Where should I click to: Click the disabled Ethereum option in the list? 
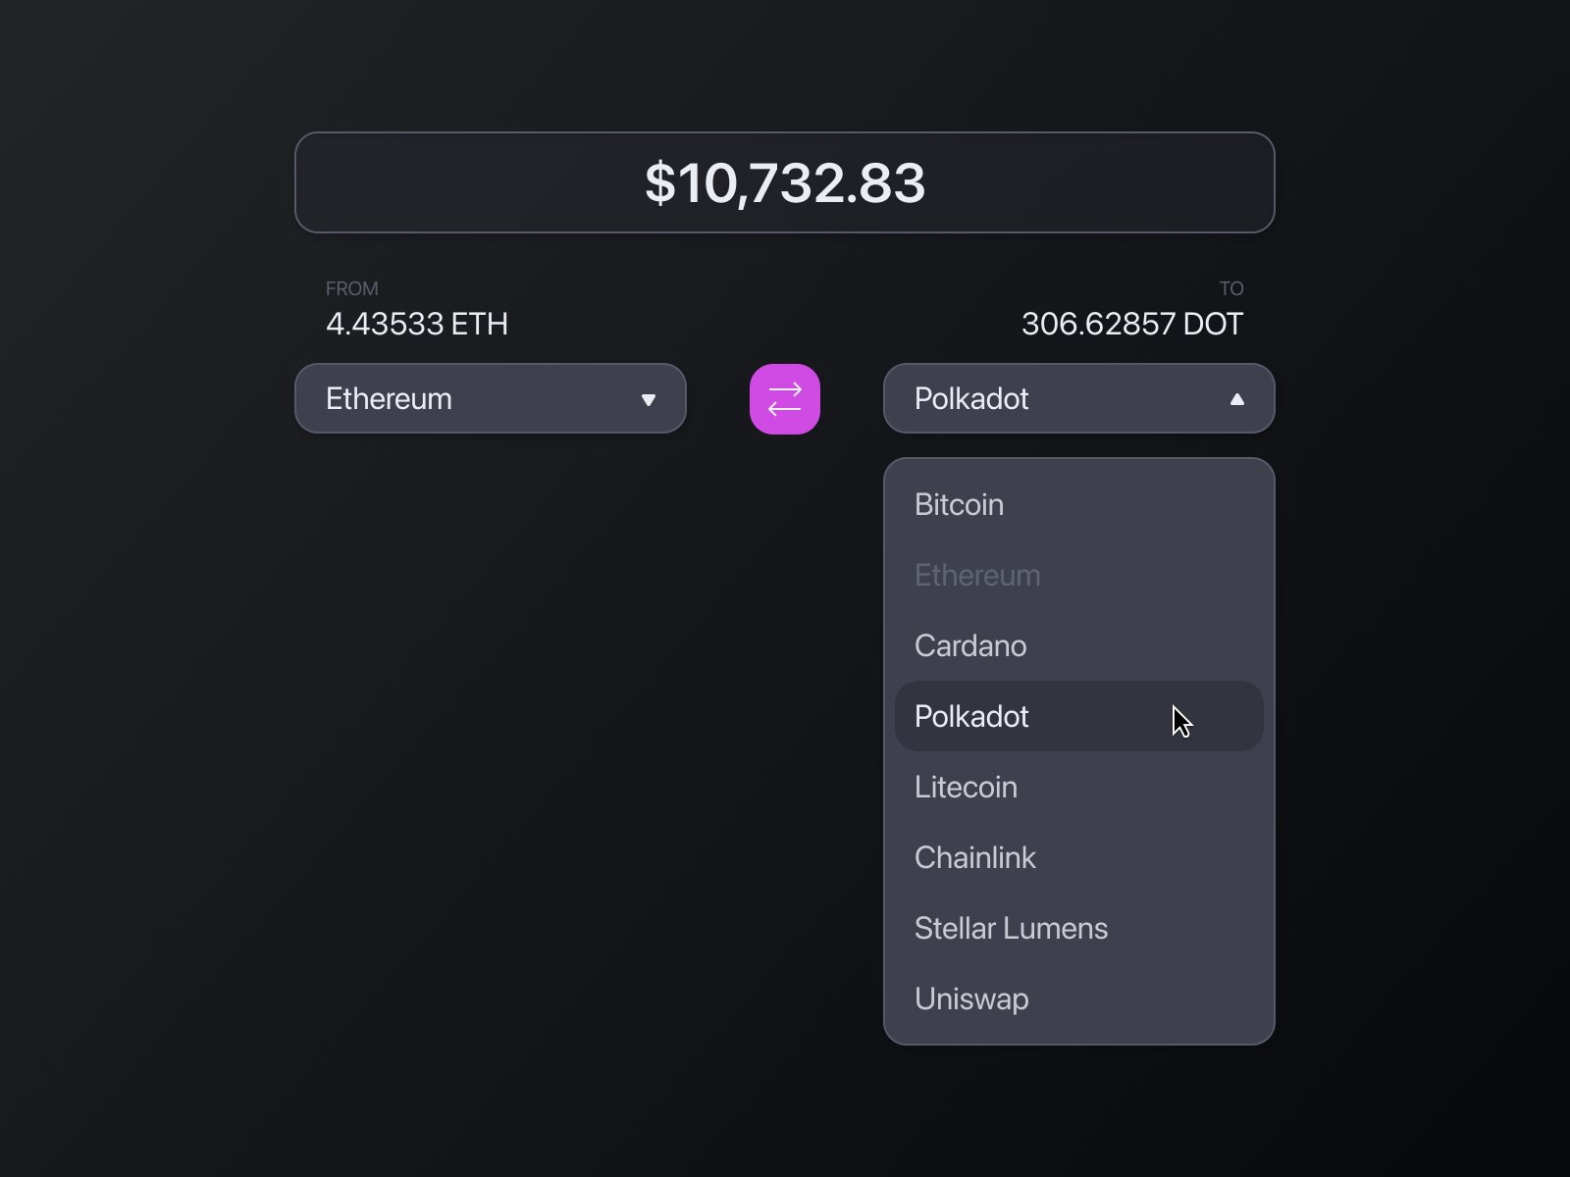pos(977,575)
